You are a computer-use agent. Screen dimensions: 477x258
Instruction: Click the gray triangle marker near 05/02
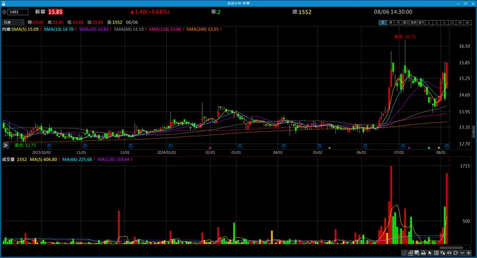[329, 148]
